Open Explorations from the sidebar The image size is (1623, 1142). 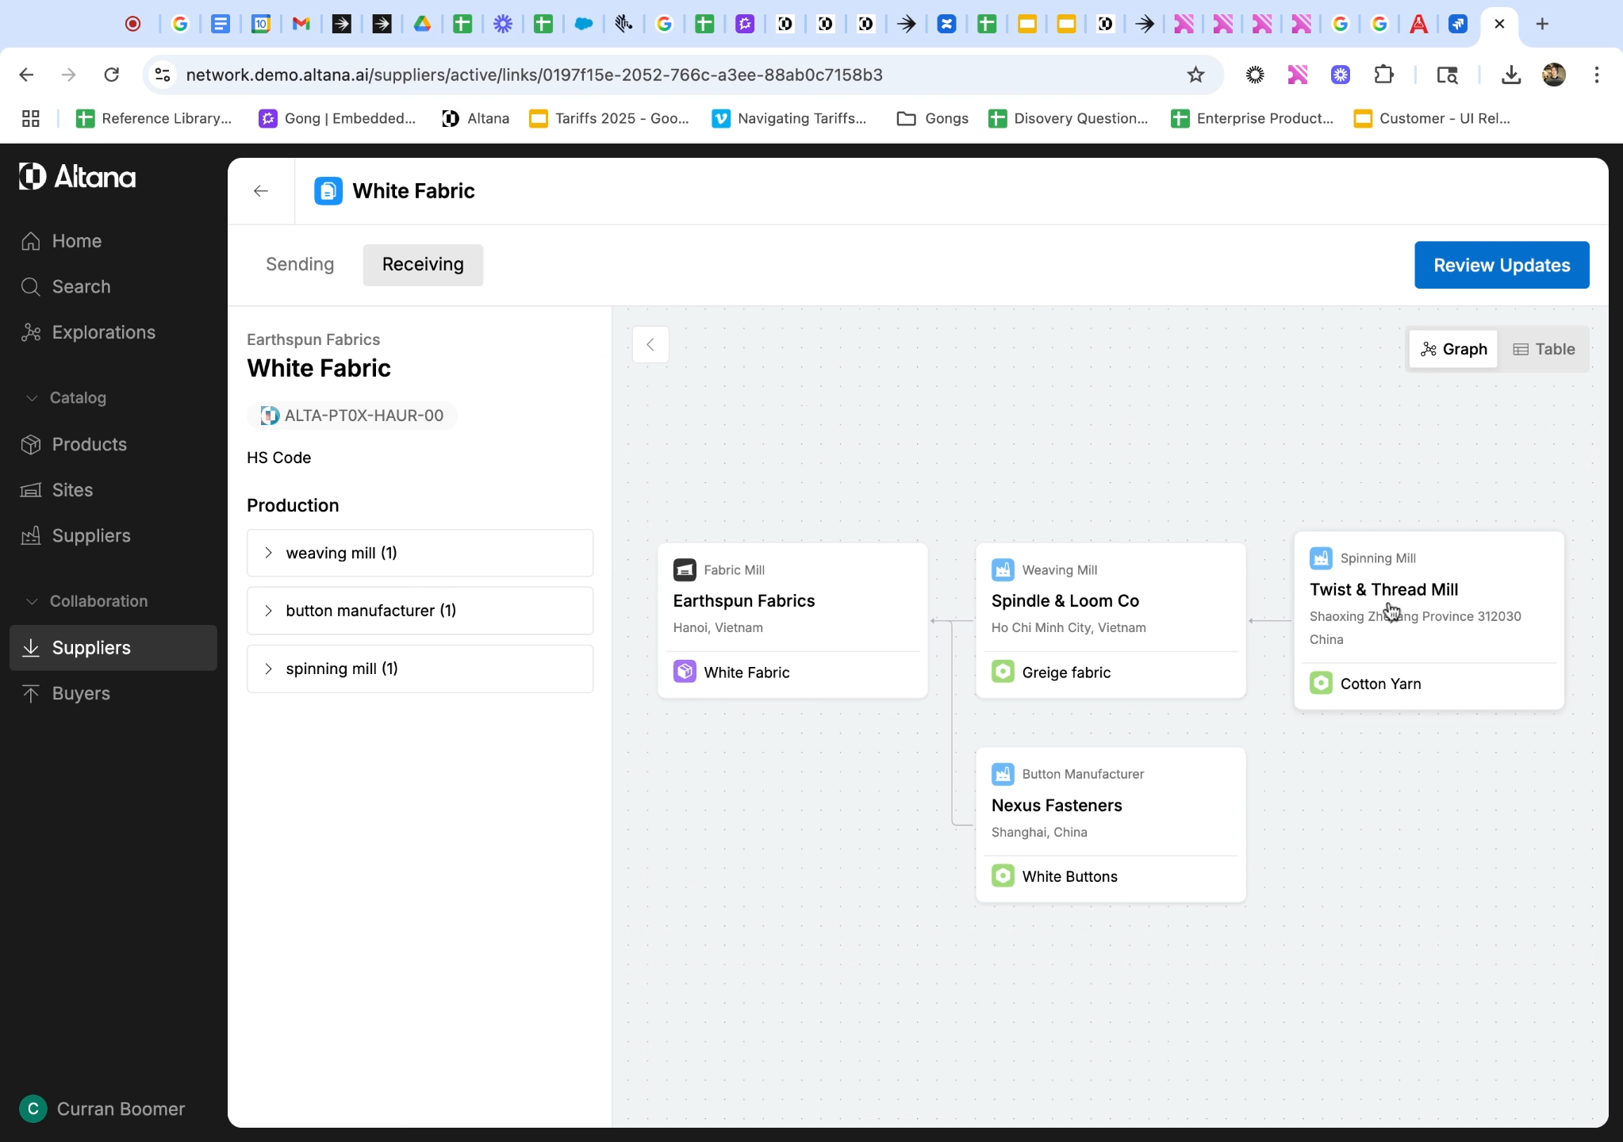tap(103, 332)
